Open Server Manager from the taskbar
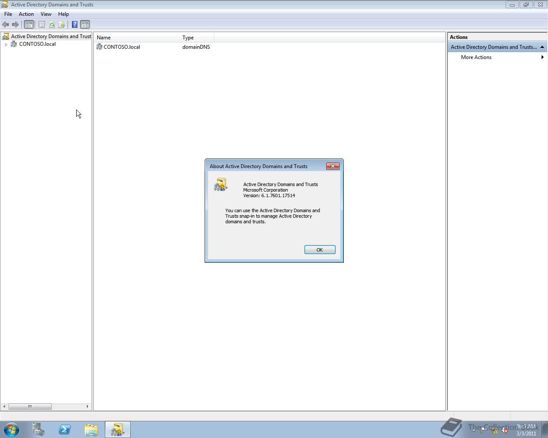The width and height of the screenshot is (548, 438). pos(39,429)
